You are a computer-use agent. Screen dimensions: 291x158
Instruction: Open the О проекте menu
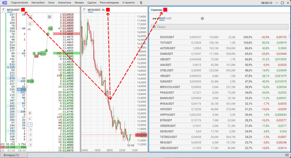(x=128, y=3)
